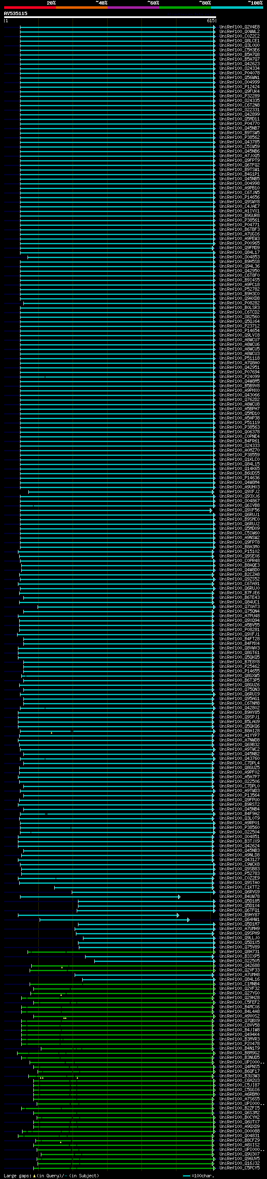Click the UniRef100_C5PCY5 label

click(x=239, y=1168)
